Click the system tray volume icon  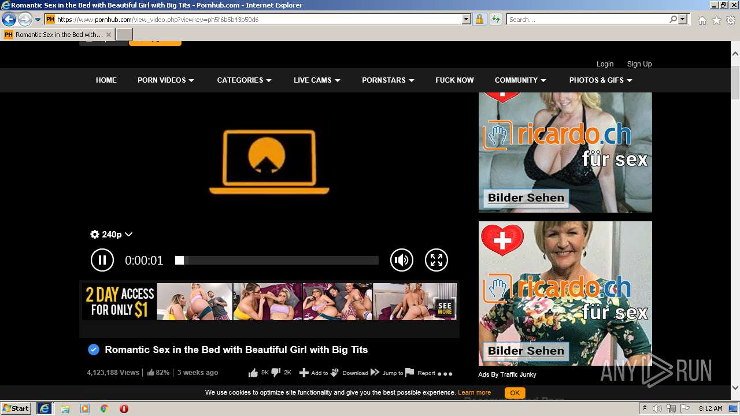pyautogui.click(x=657, y=408)
